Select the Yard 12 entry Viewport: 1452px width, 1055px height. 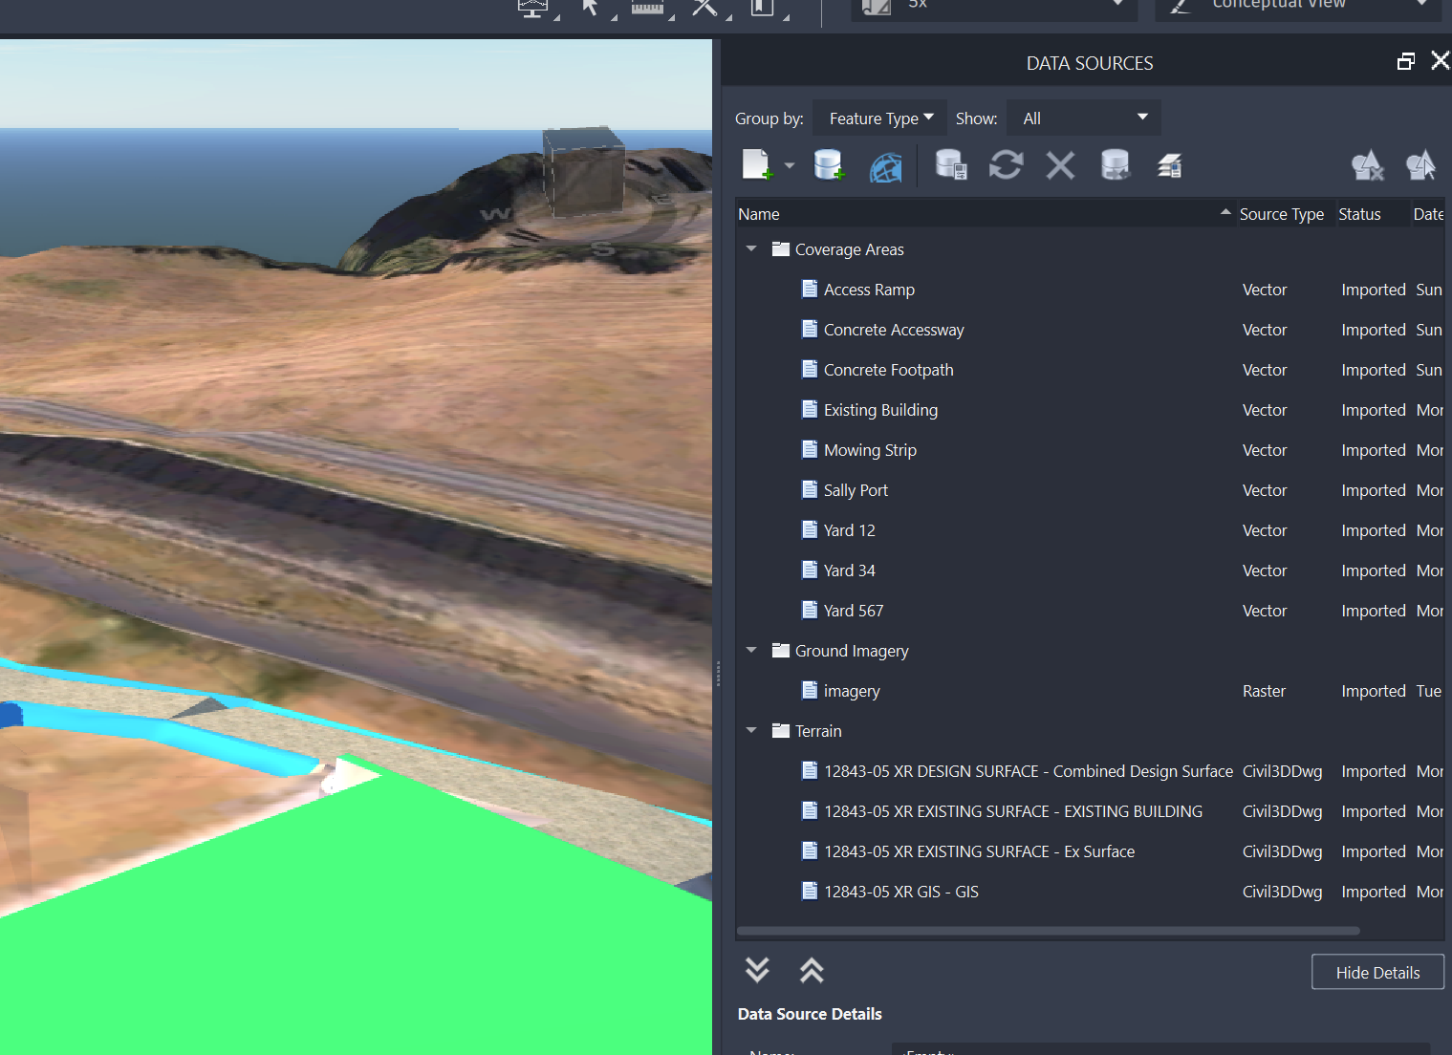coord(1090,530)
